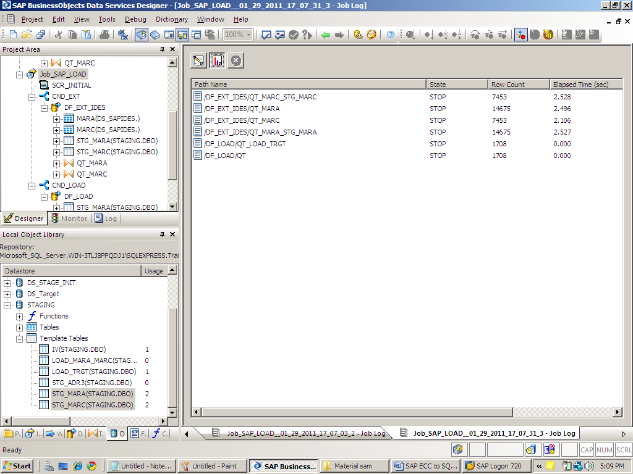Open the Dictionary menu
This screenshot has height=474, width=633.
172,19
